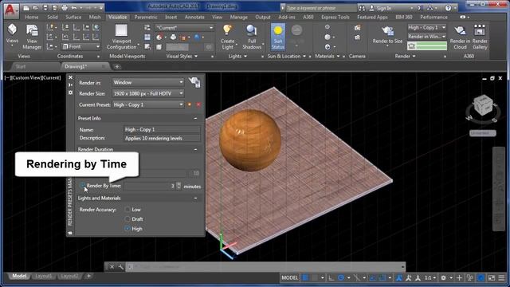
Task: Increase Render By Time minutes spinner
Action: coord(178,184)
